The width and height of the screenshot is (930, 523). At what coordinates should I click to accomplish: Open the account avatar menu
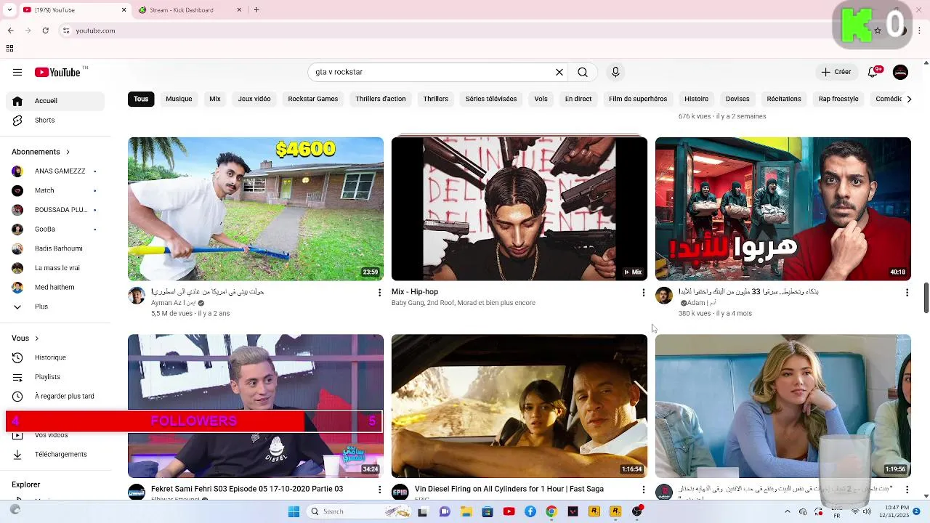coord(900,72)
